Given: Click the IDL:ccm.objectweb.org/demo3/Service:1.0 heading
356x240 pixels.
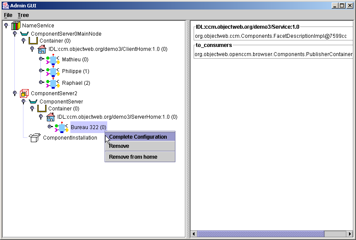Looking at the screenshot, I should click(x=247, y=27).
